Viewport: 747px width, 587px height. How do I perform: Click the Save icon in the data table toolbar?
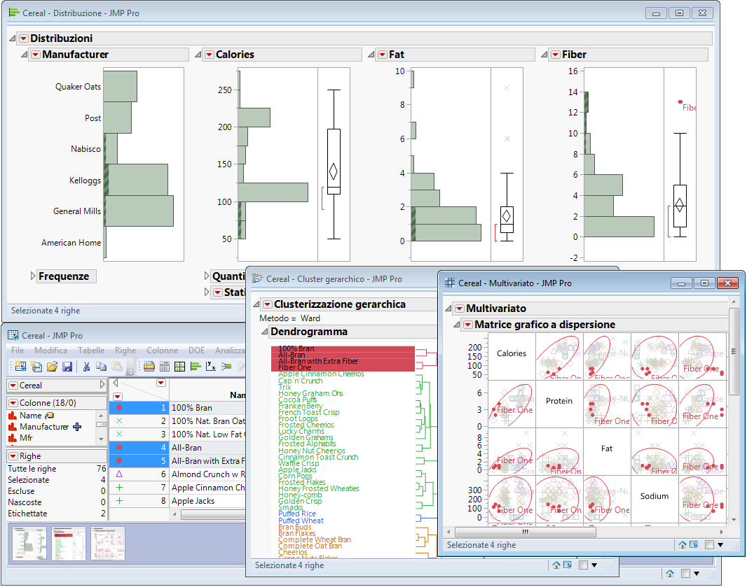68,366
